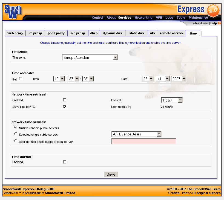This screenshot has height=200, width=224.
Task: Open the year dropdown showing 2007
Action: pyautogui.click(x=179, y=79)
